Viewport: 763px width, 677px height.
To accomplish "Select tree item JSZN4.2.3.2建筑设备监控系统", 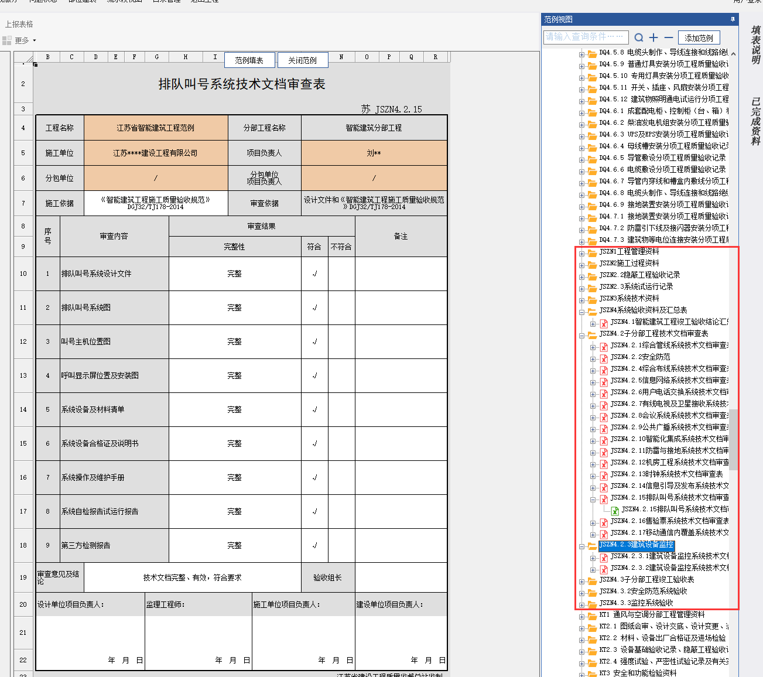I will (669, 567).
